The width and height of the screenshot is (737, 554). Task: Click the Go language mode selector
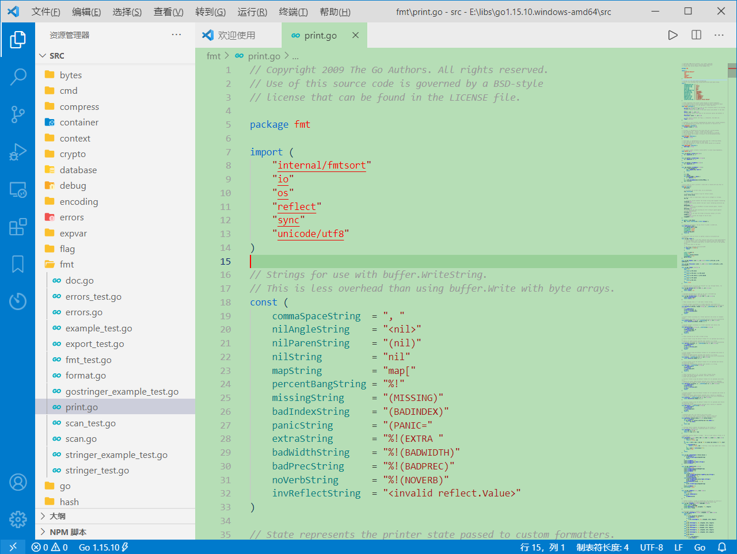(700, 547)
